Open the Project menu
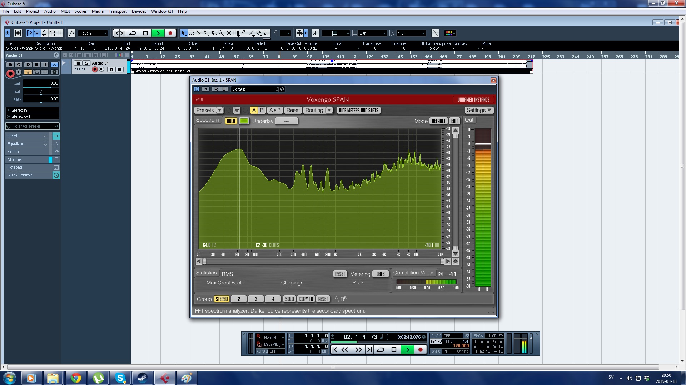Viewport: 686px width, 385px height. click(33, 11)
